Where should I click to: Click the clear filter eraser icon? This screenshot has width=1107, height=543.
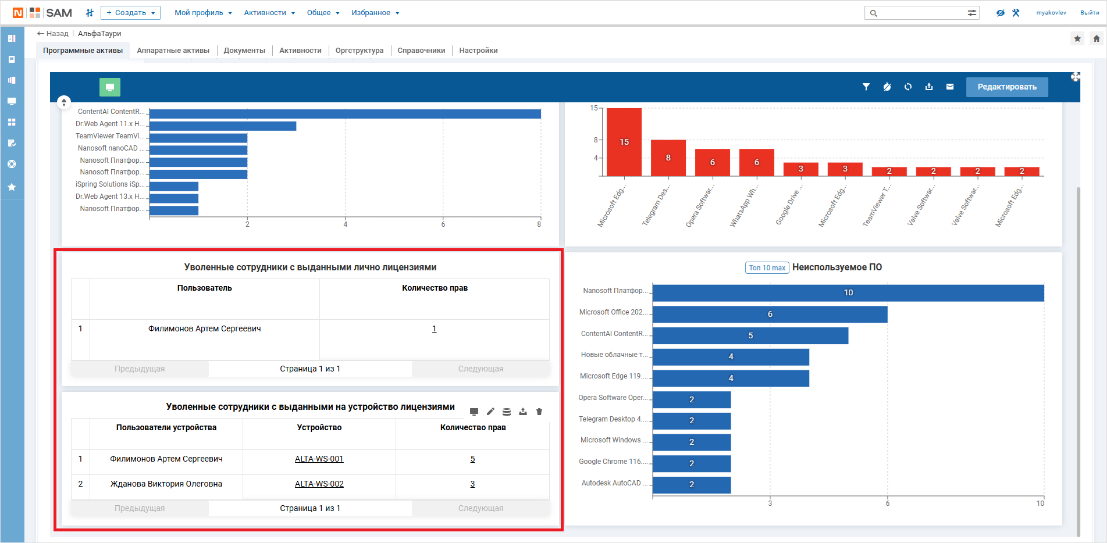(887, 87)
